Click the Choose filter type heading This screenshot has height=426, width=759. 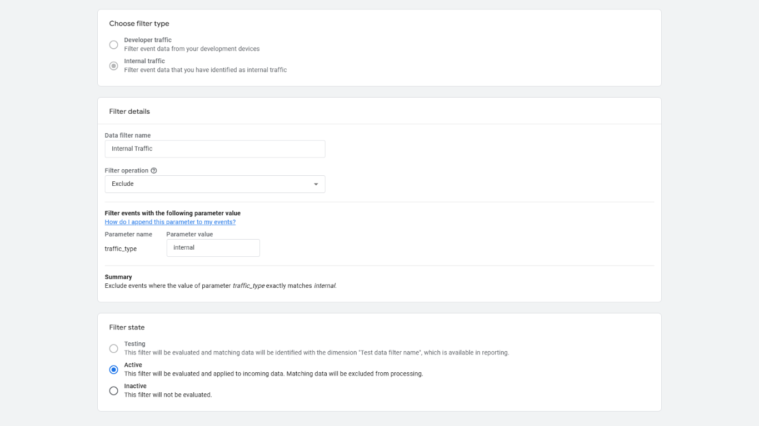point(139,23)
